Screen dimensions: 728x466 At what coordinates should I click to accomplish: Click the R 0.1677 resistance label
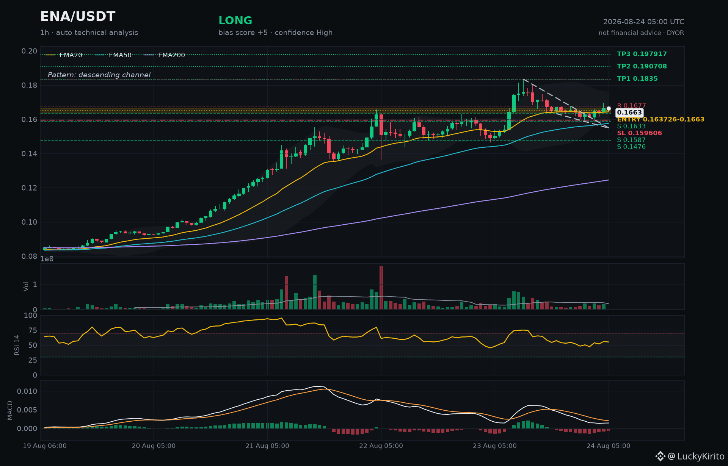click(631, 106)
